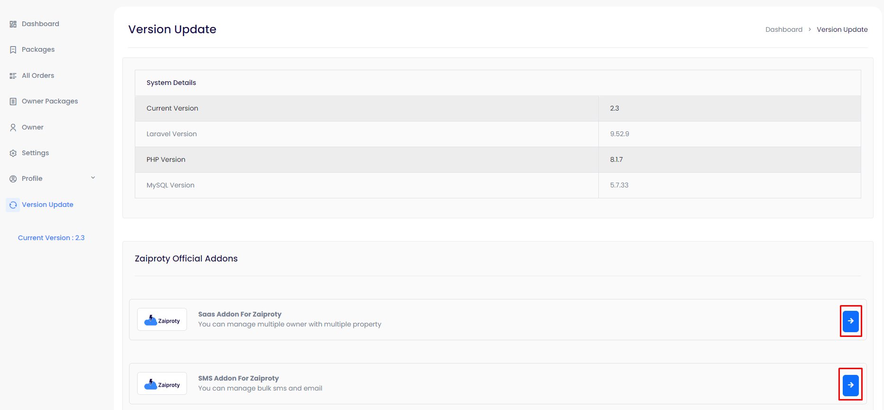This screenshot has width=884, height=410.
Task: Click the Settings gear icon
Action: (13, 153)
